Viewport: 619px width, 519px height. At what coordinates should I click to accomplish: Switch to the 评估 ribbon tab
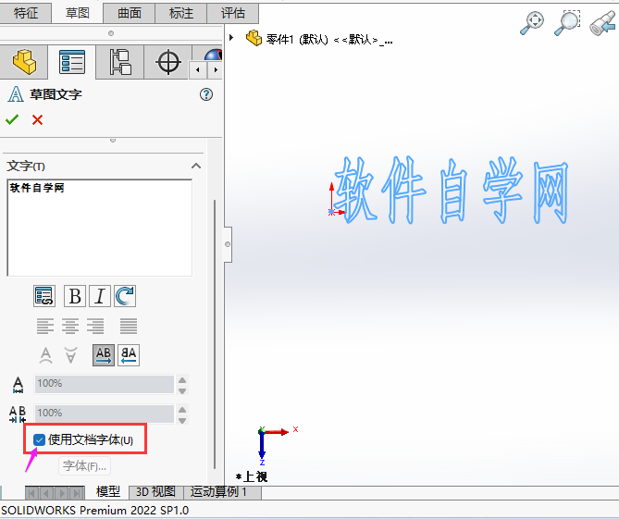233,13
